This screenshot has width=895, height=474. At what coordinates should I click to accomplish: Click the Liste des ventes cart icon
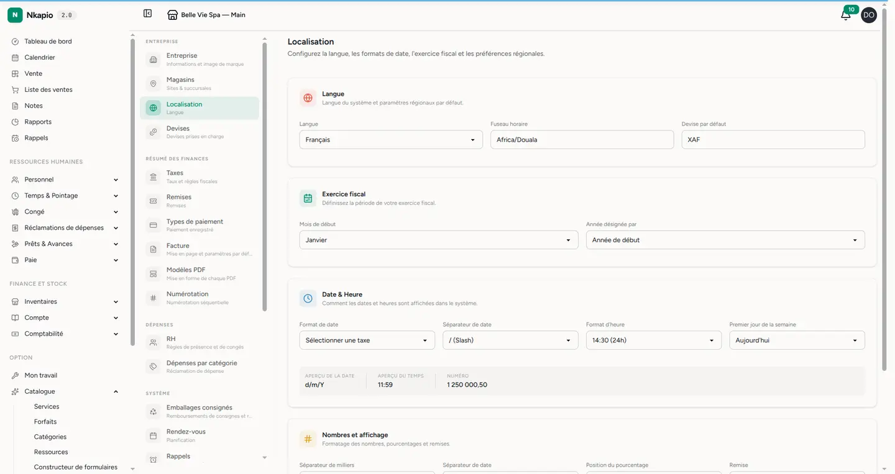[16, 90]
